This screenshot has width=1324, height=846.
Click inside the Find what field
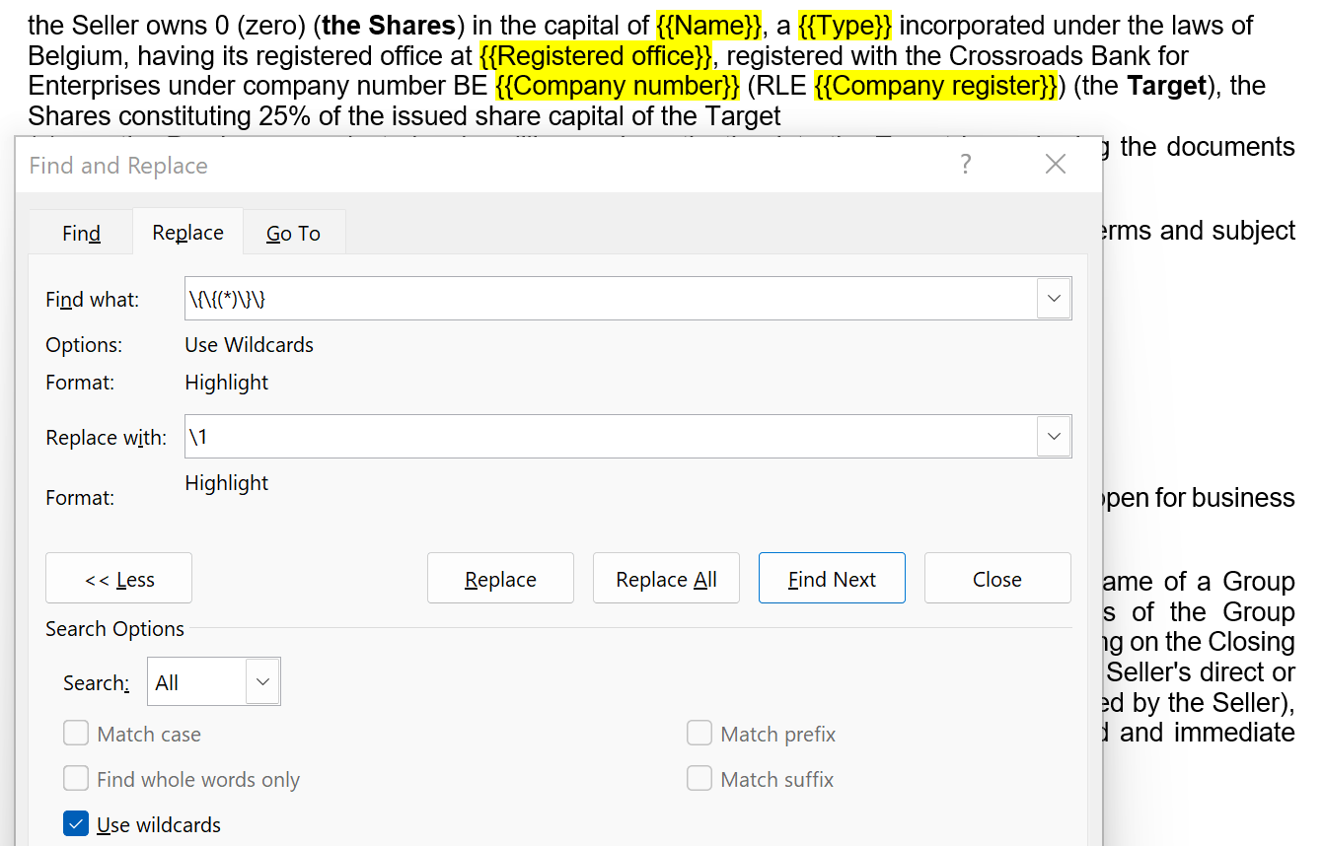[609, 299]
